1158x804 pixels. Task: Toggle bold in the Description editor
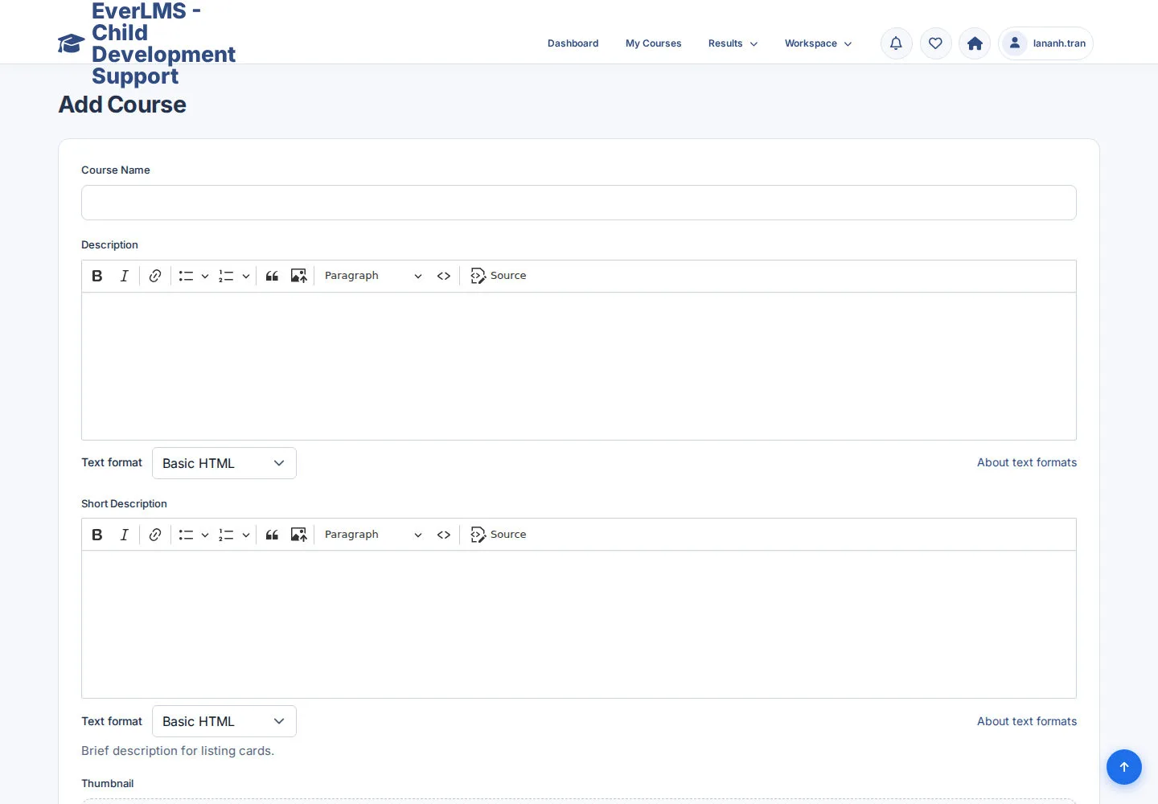pos(97,276)
